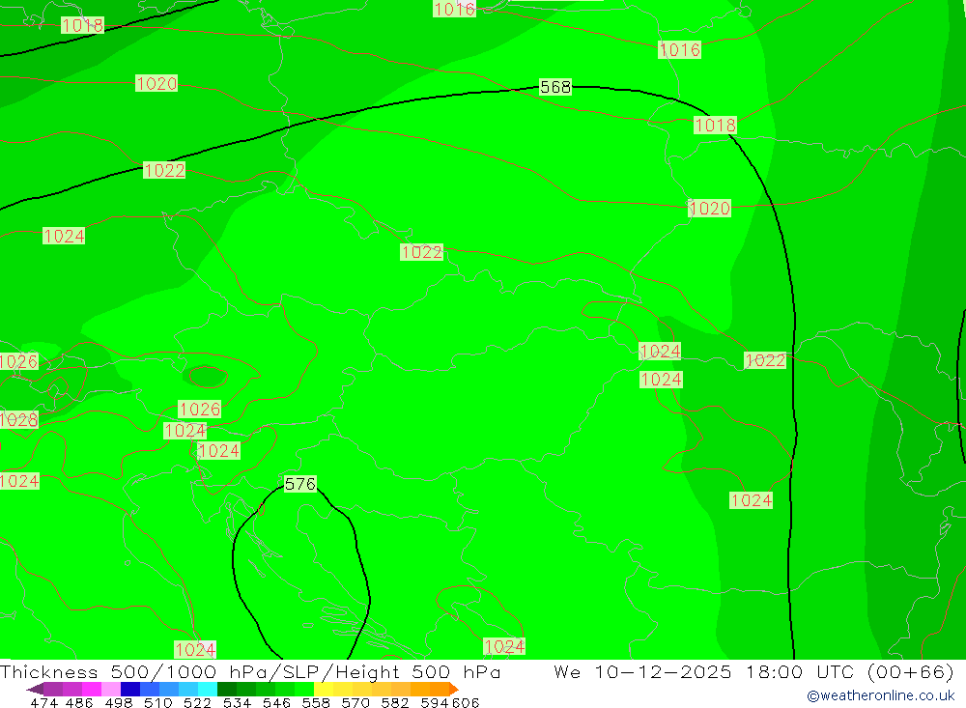
Task: Click the 474 legend value
Action: 43,703
